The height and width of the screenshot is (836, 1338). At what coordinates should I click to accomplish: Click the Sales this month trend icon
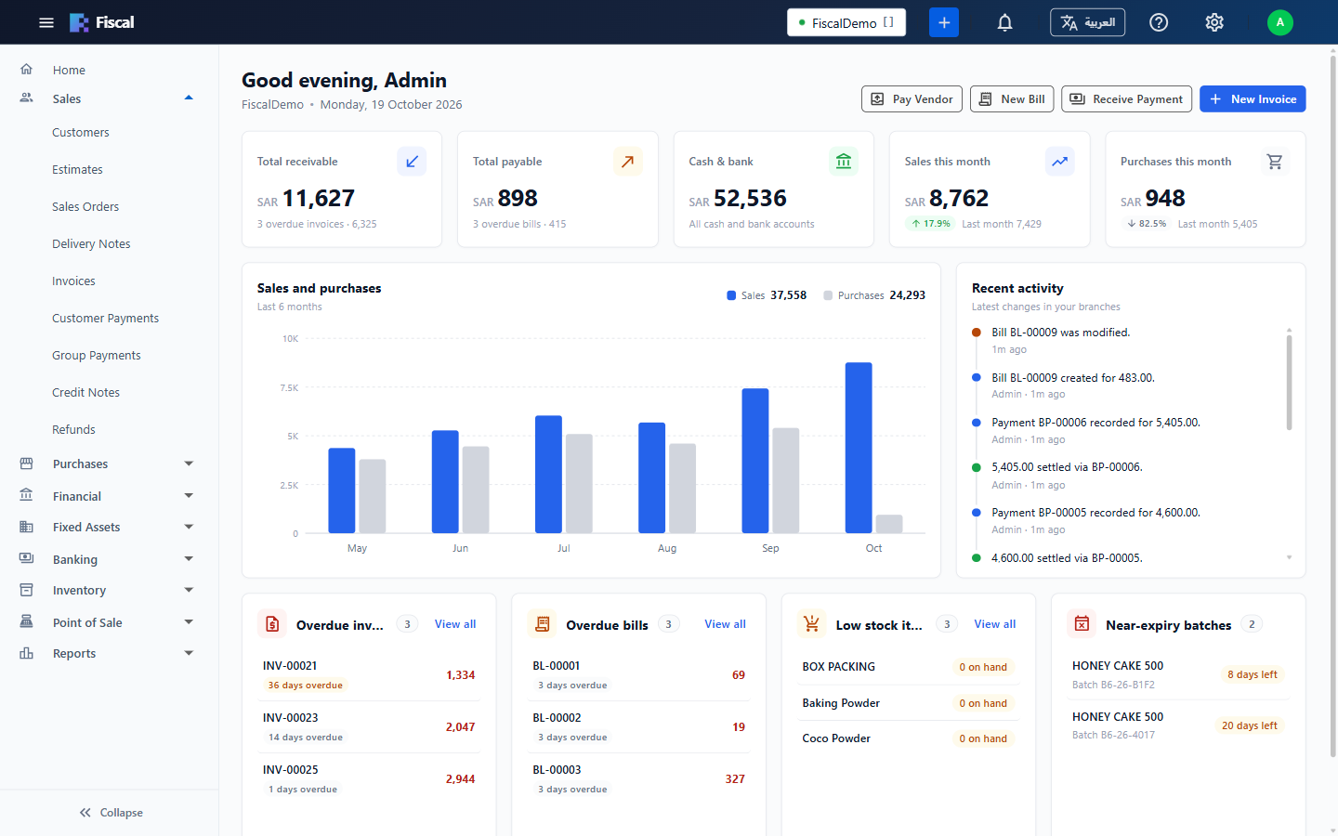(1059, 162)
